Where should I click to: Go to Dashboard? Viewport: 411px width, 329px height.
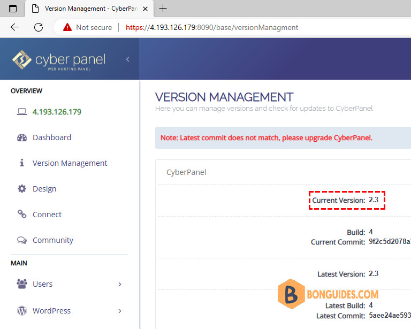click(52, 137)
